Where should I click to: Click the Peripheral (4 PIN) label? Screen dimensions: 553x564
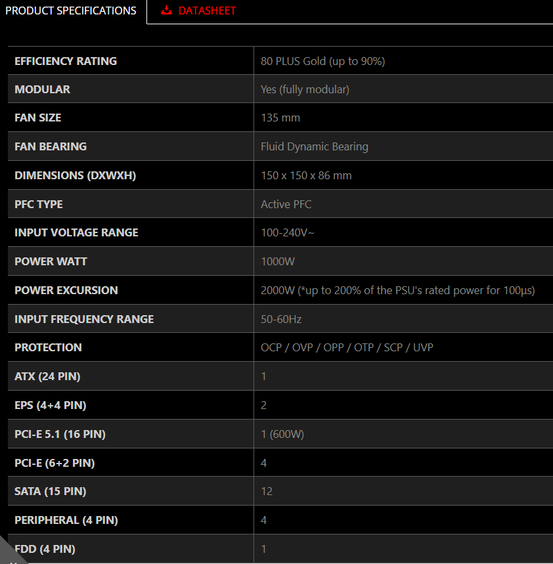coord(66,520)
